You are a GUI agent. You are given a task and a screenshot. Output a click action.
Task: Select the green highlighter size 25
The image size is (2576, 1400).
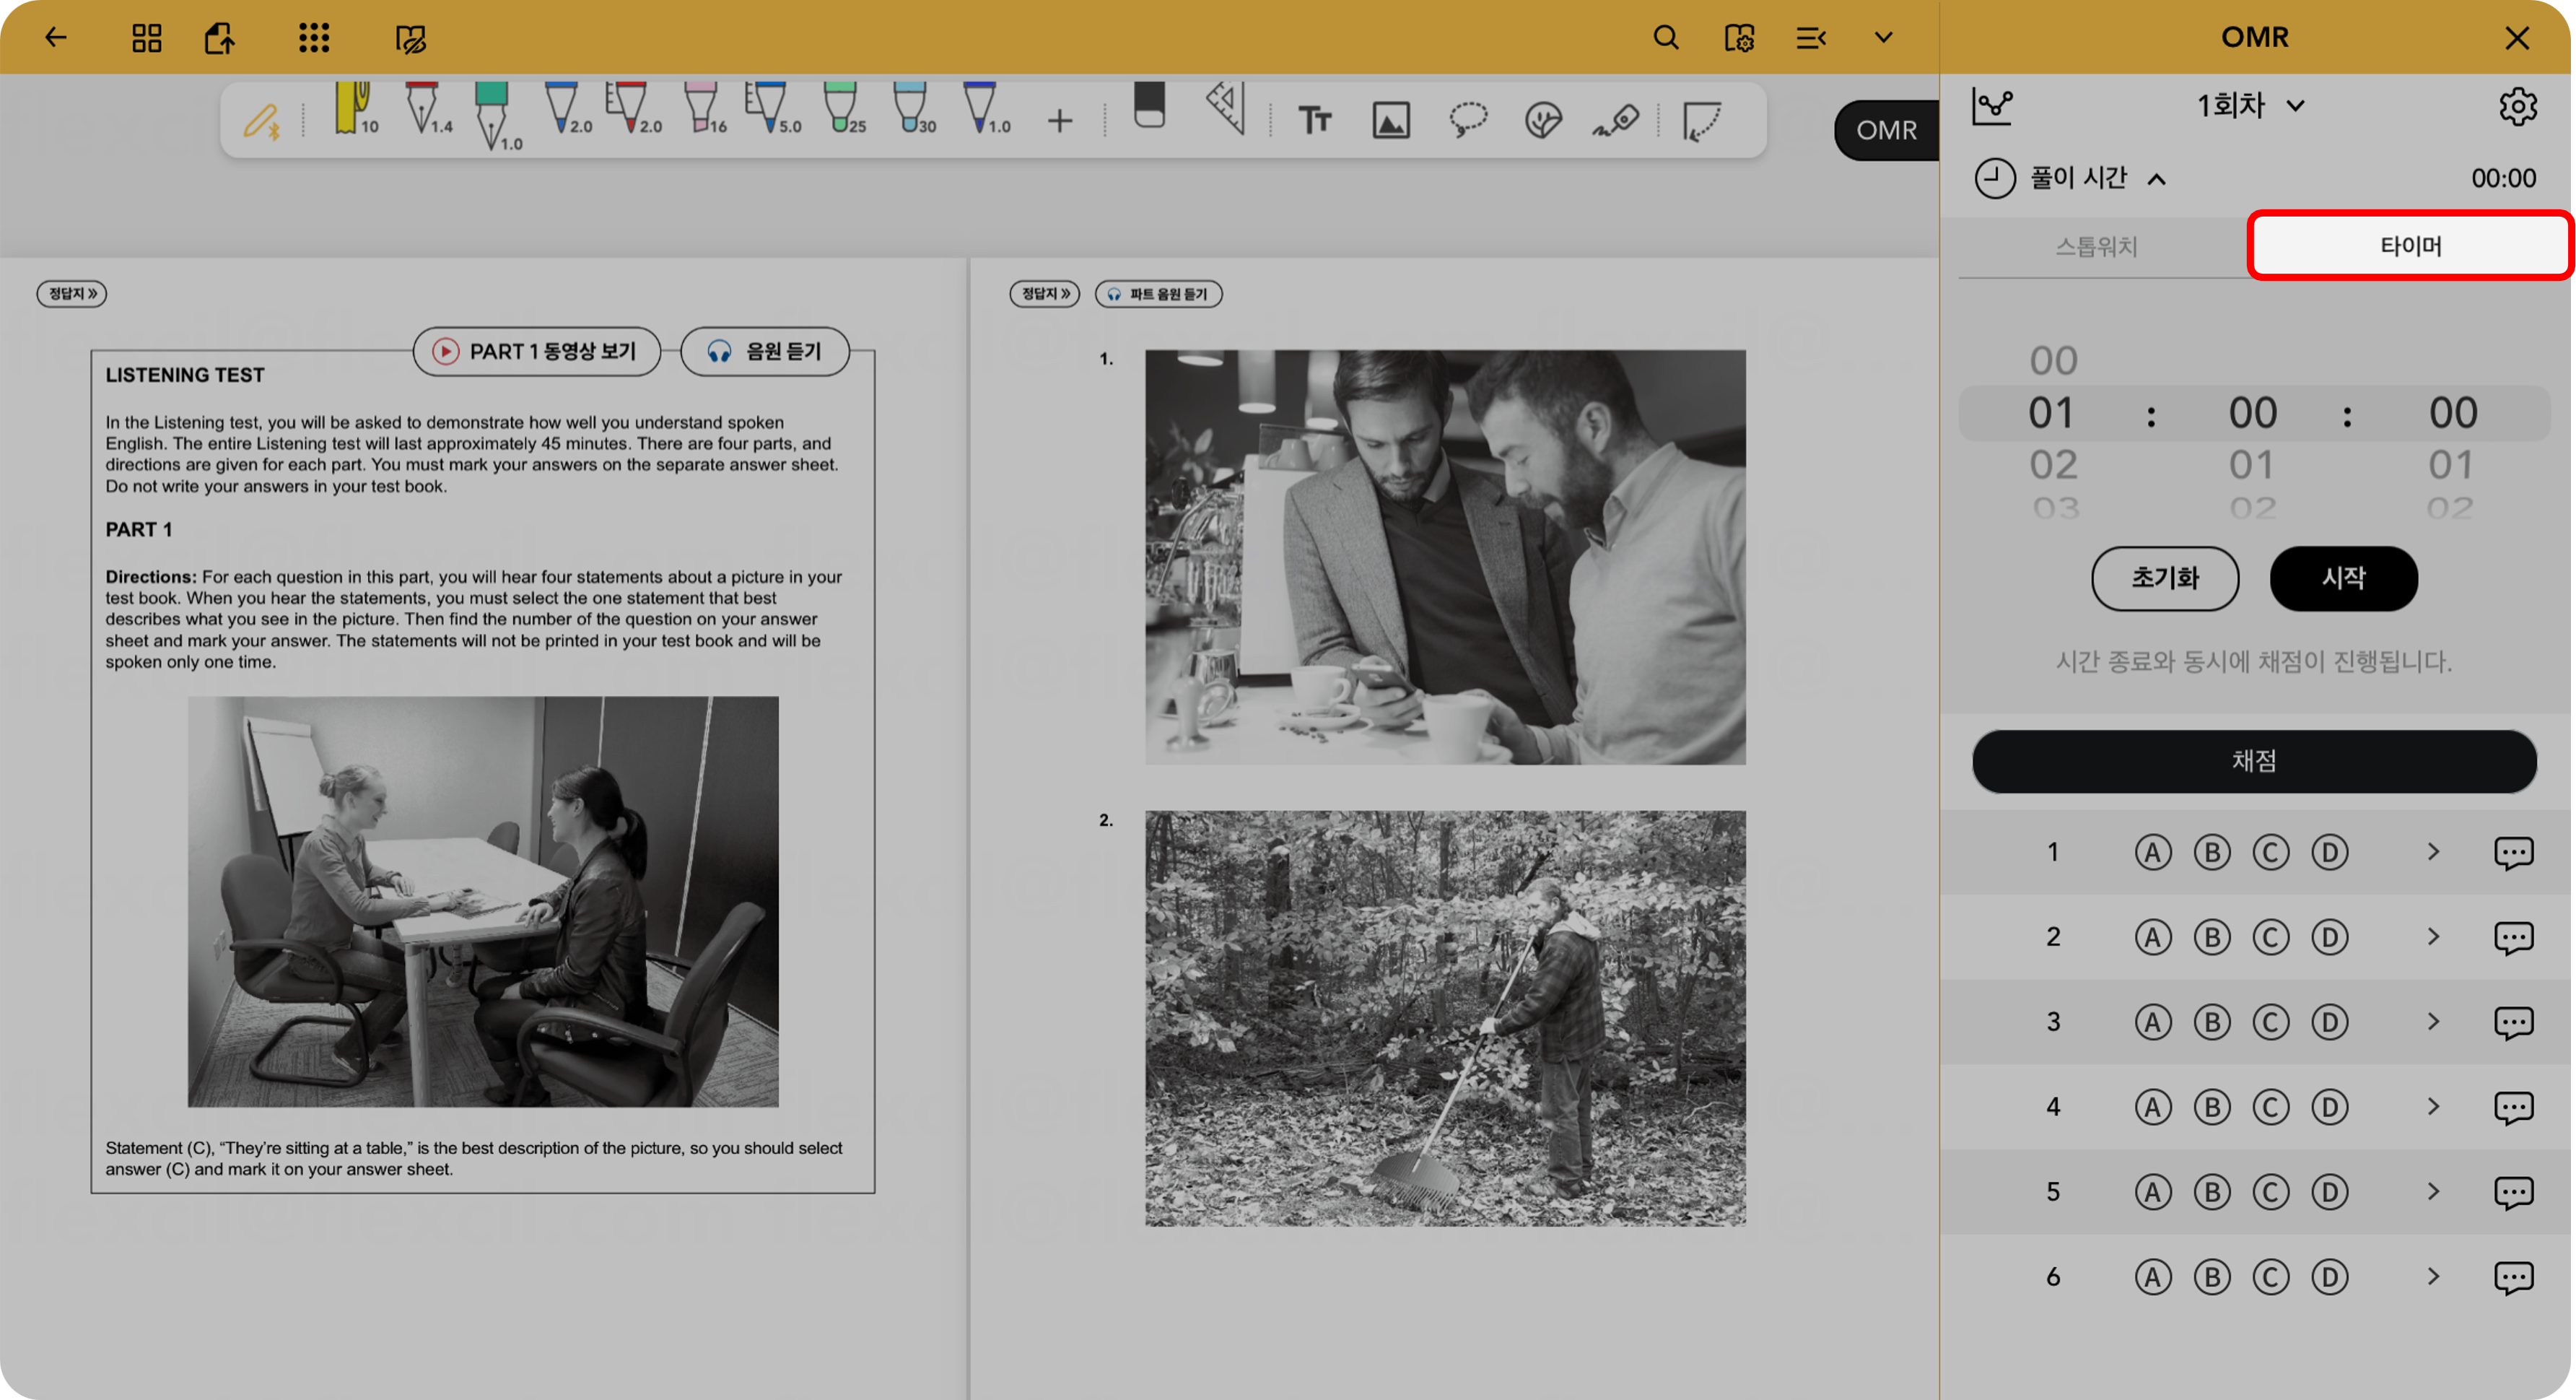[845, 110]
